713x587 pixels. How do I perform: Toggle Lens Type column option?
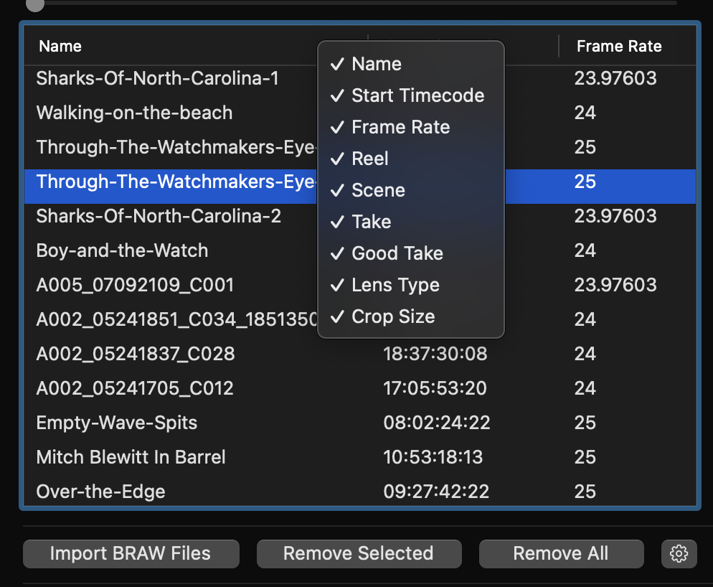pos(395,285)
